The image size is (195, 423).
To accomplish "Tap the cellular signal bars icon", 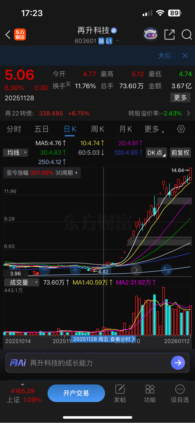I will pyautogui.click(x=147, y=13).
